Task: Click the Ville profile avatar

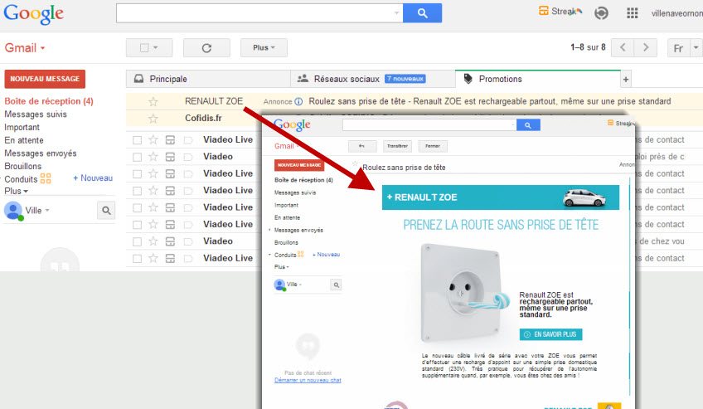Action: click(12, 210)
